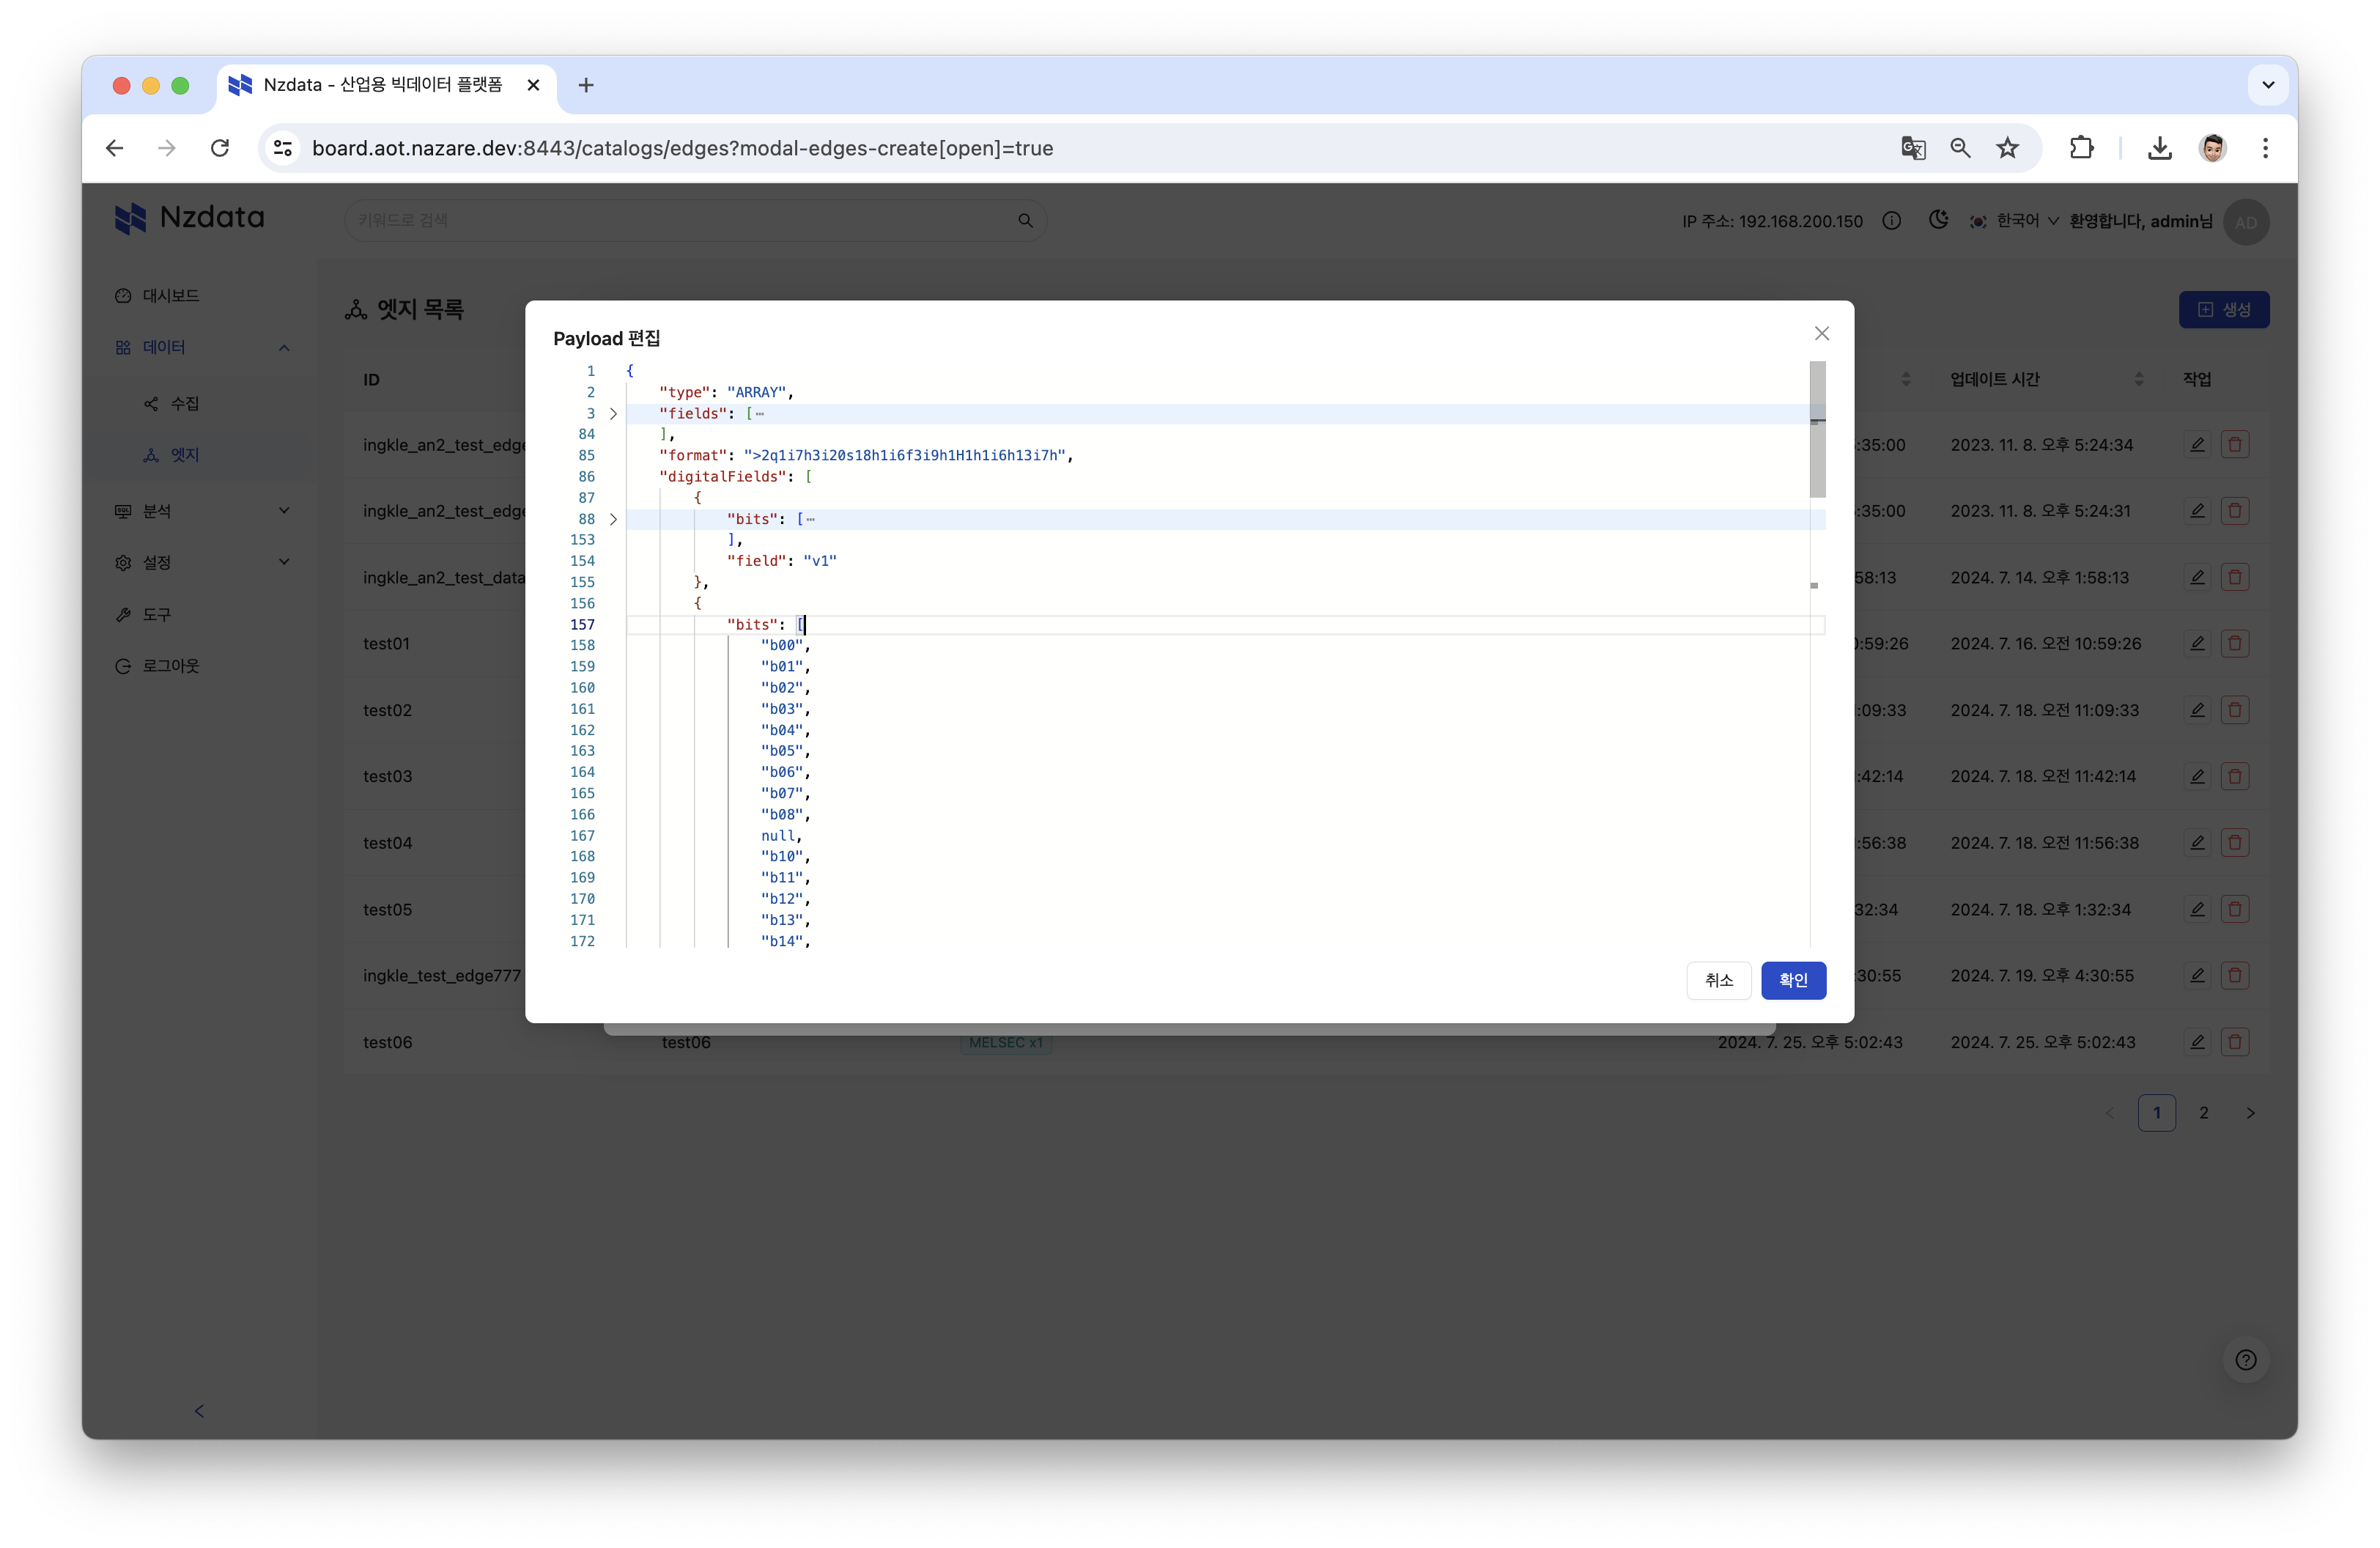
Task: Click the 생성 create button
Action: point(2224,310)
